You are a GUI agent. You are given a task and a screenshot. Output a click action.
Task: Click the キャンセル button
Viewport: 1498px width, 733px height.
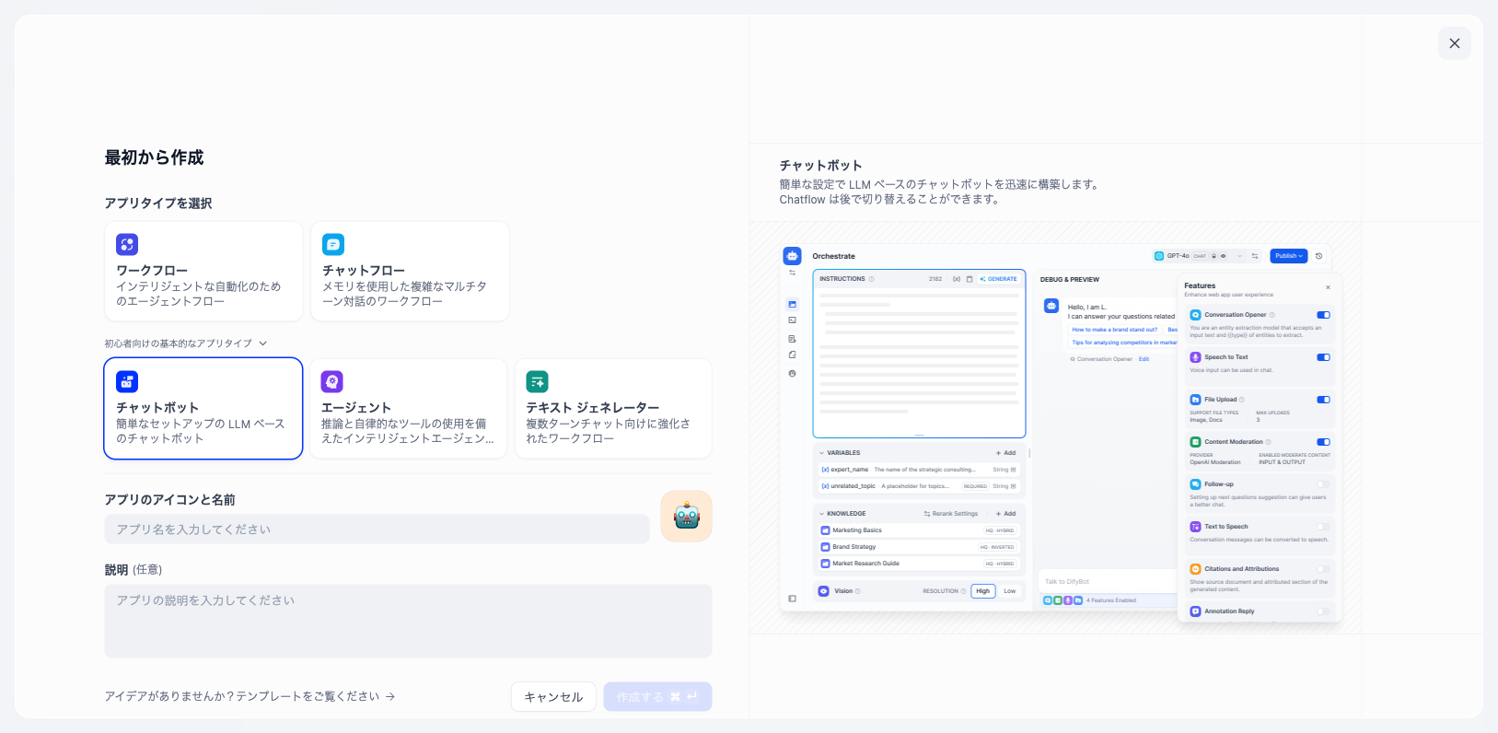coord(553,697)
